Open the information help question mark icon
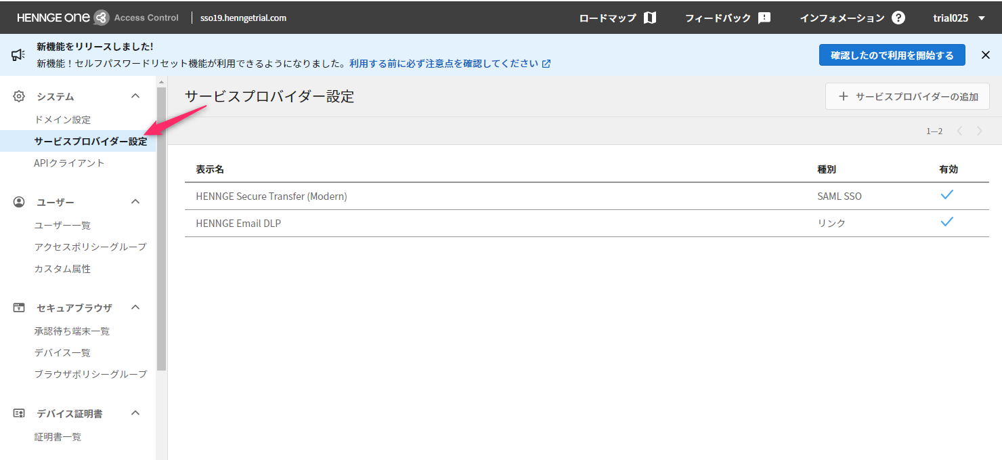1002x460 pixels. click(898, 18)
